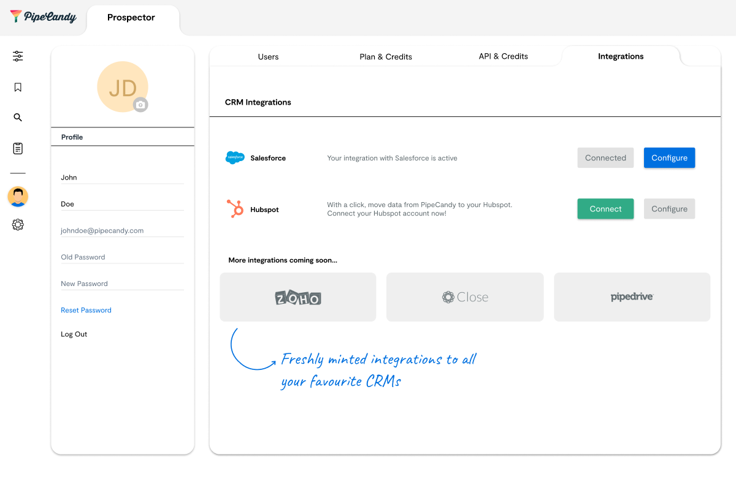
Task: Click the blue Salesforce Configure button
Action: point(669,158)
